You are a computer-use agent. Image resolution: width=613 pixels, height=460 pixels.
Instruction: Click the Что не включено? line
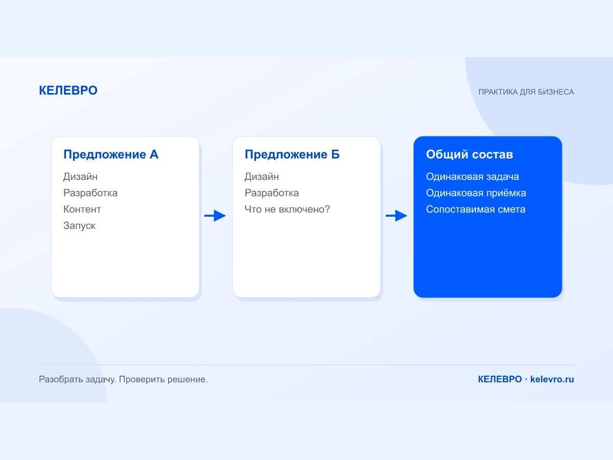287,210
